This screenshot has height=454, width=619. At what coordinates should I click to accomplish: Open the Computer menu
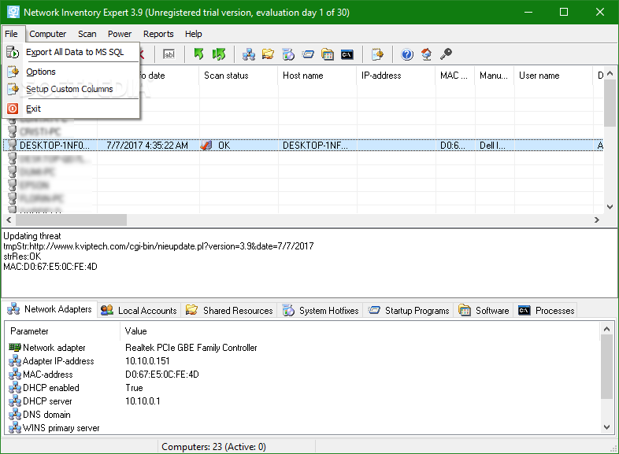click(x=48, y=34)
